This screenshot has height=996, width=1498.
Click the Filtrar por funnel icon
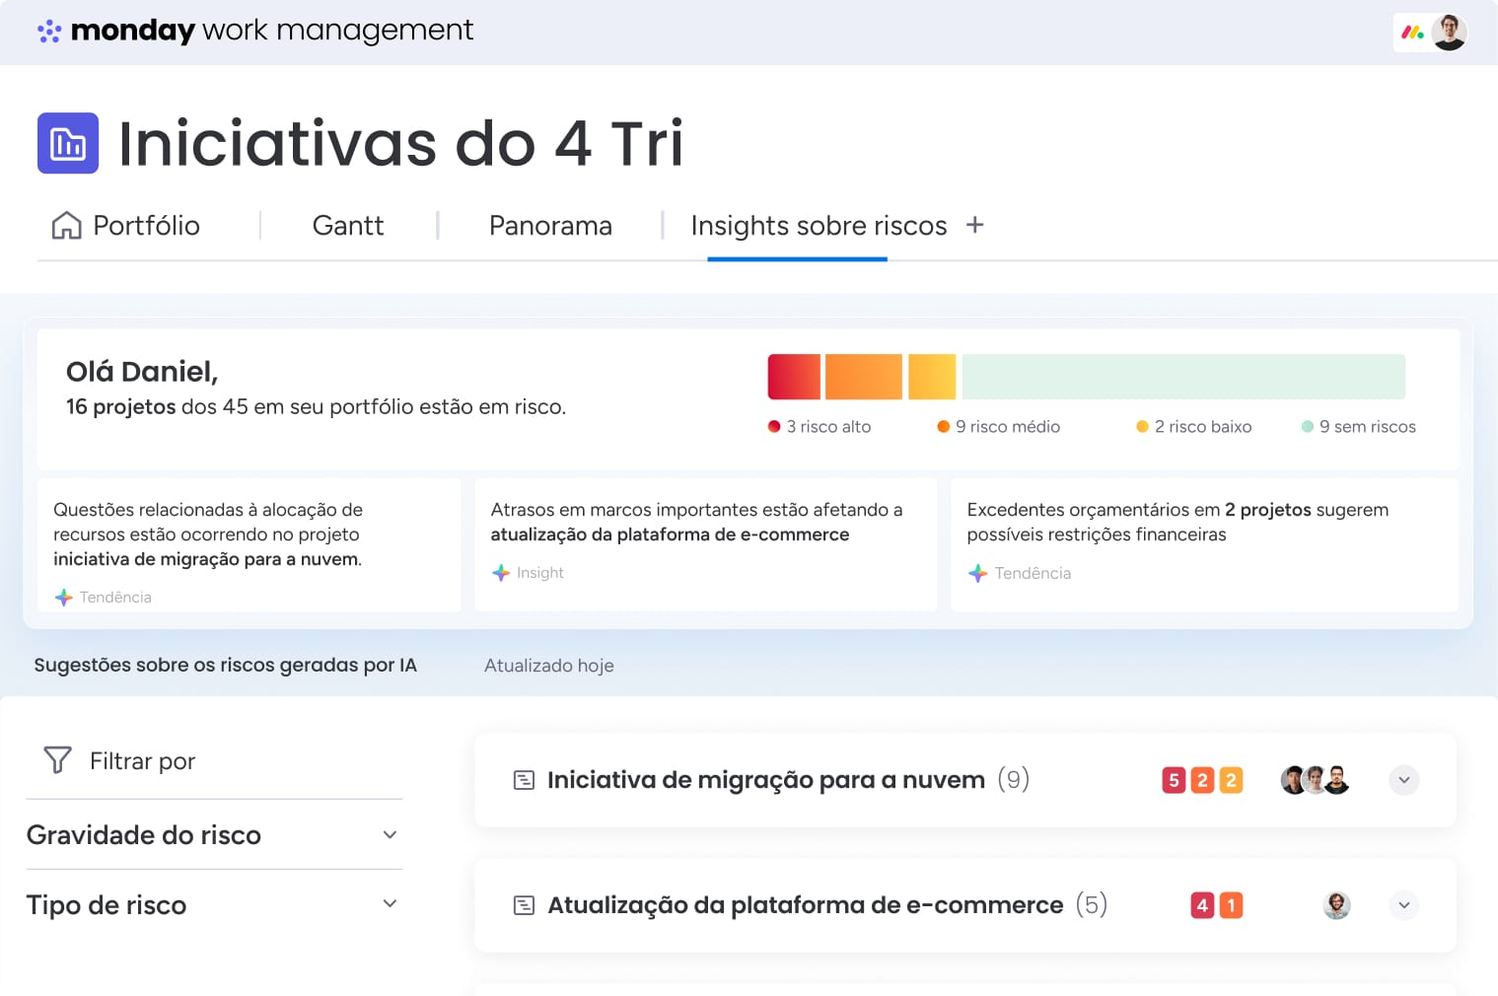(58, 760)
